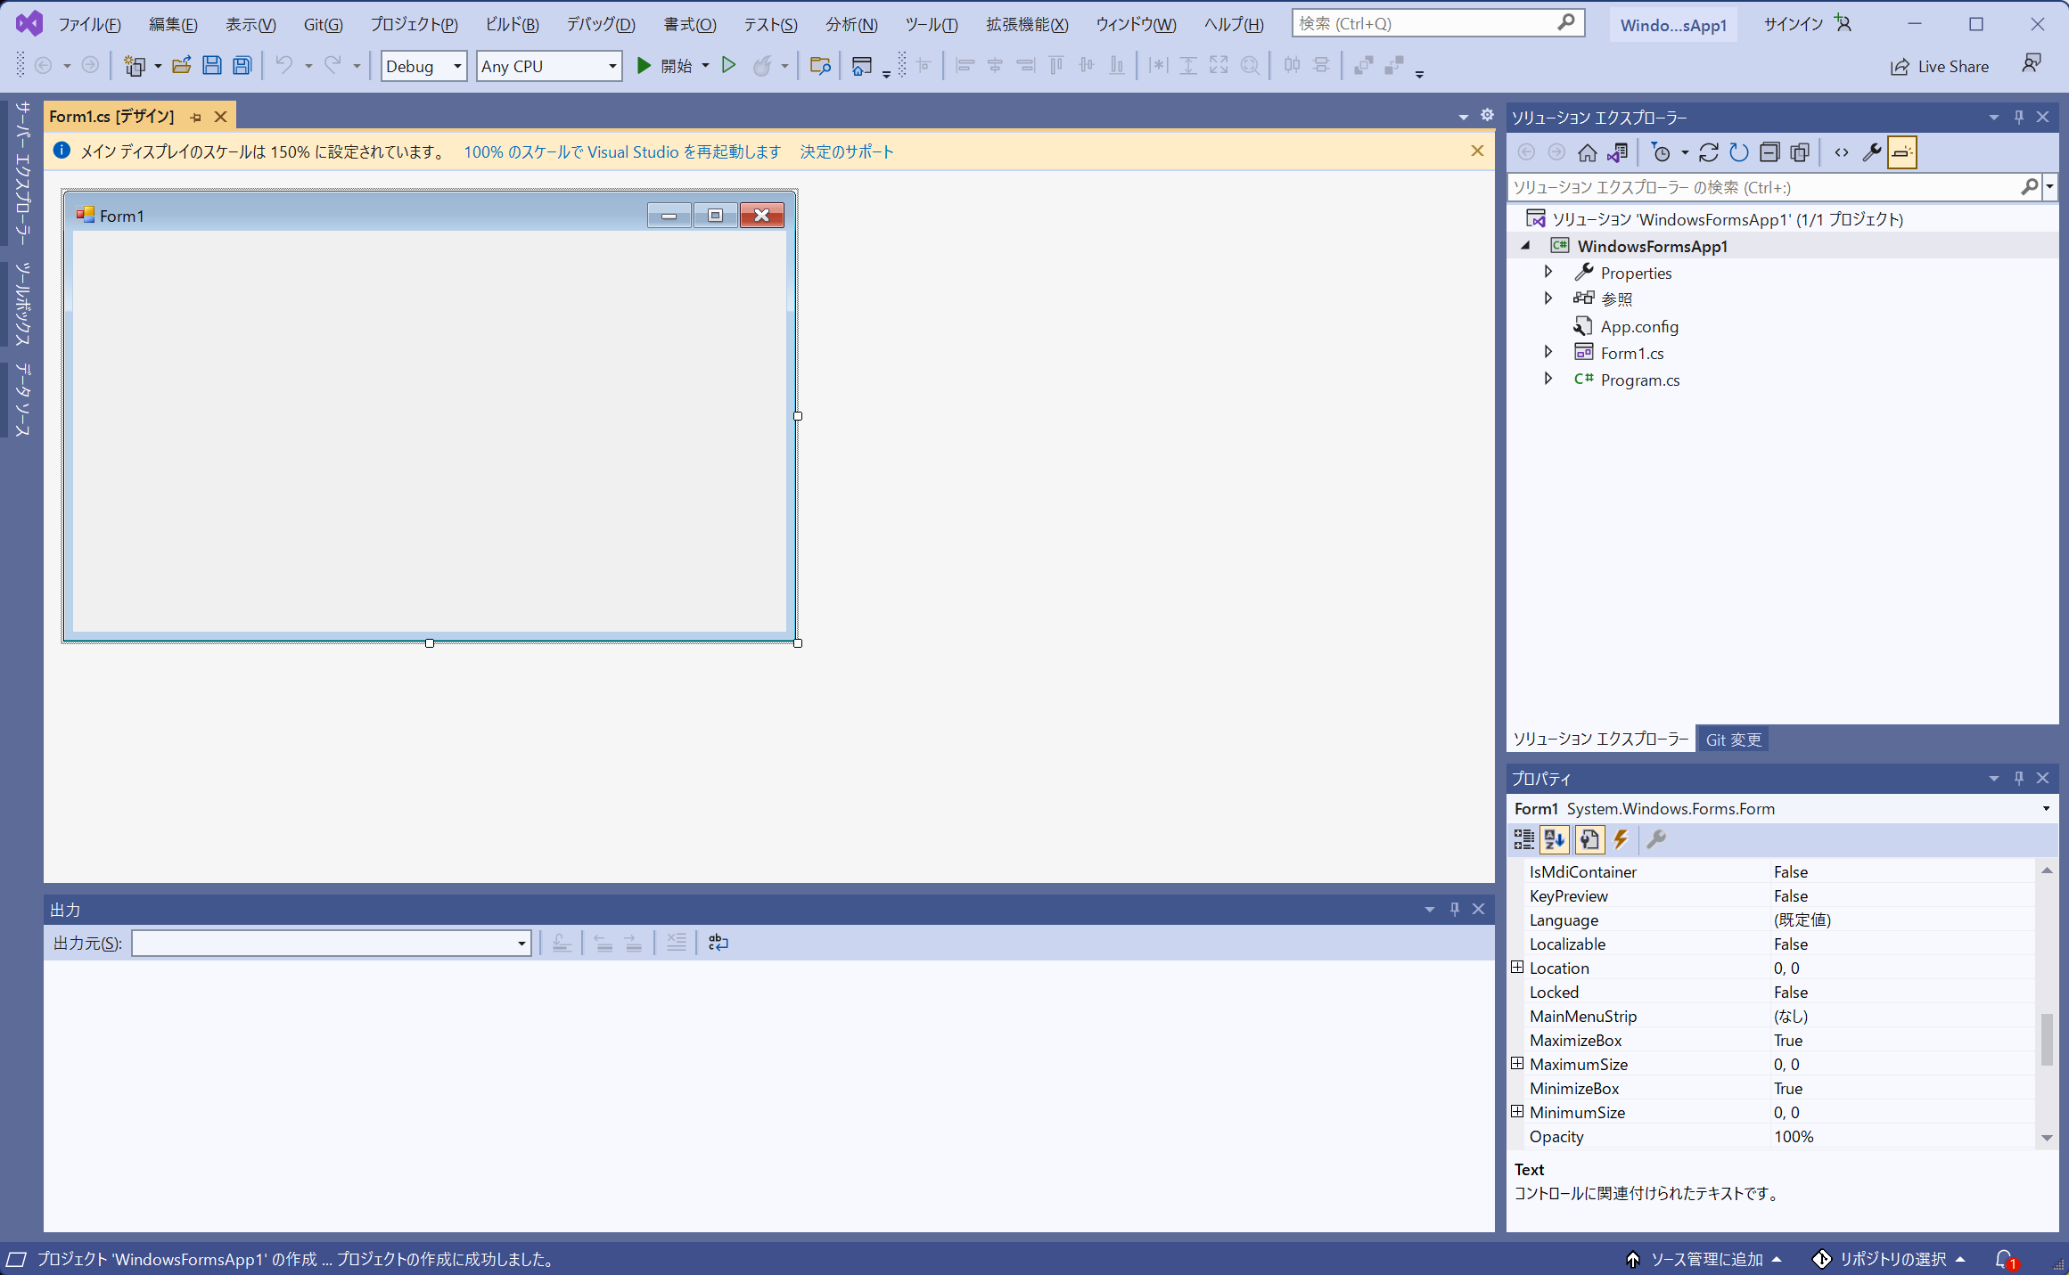Expand the Program.cs node
2069x1275 pixels.
coord(1548,379)
